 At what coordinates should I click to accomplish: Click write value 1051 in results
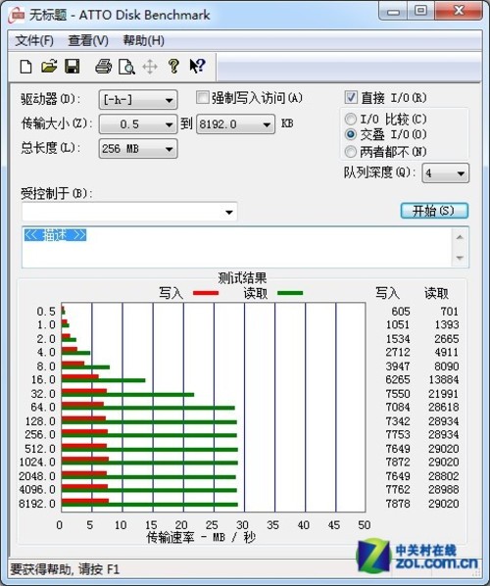click(x=398, y=324)
